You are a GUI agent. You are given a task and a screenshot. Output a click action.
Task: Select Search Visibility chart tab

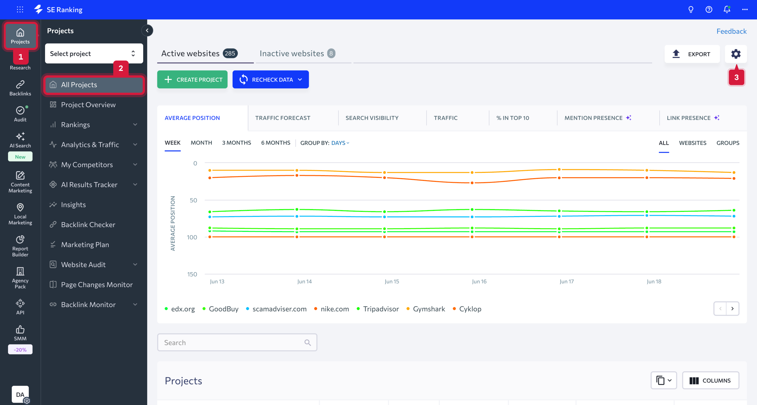[x=372, y=118]
